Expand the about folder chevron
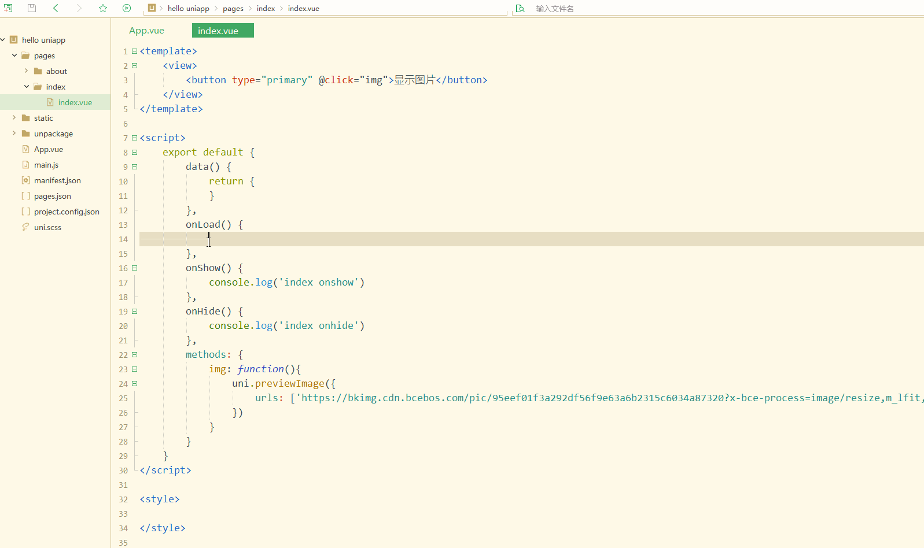This screenshot has height=548, width=924. tap(26, 71)
